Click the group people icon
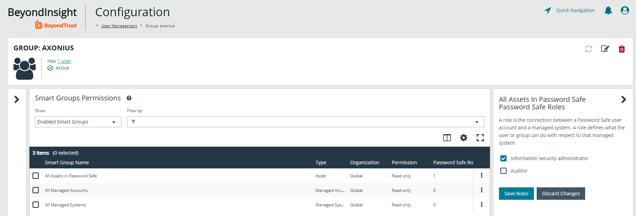This screenshot has width=636, height=216. (x=25, y=69)
